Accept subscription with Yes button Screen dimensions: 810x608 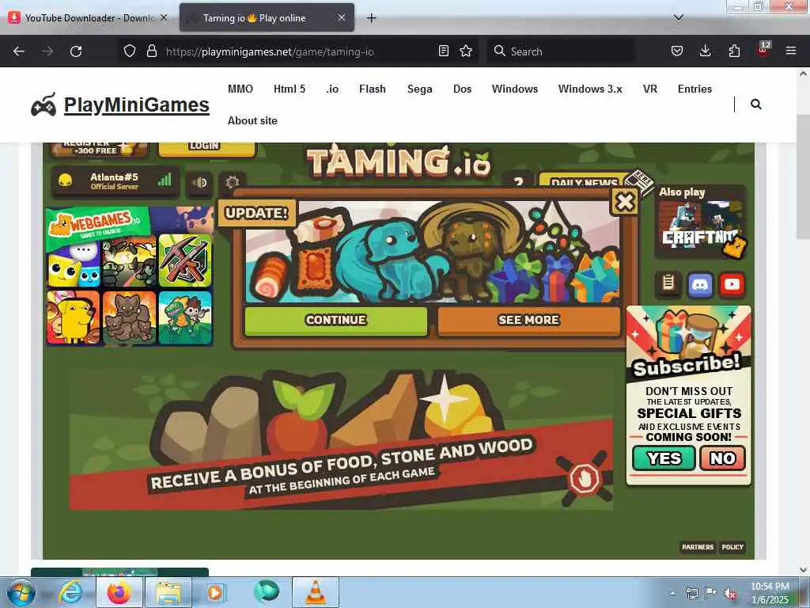click(664, 458)
